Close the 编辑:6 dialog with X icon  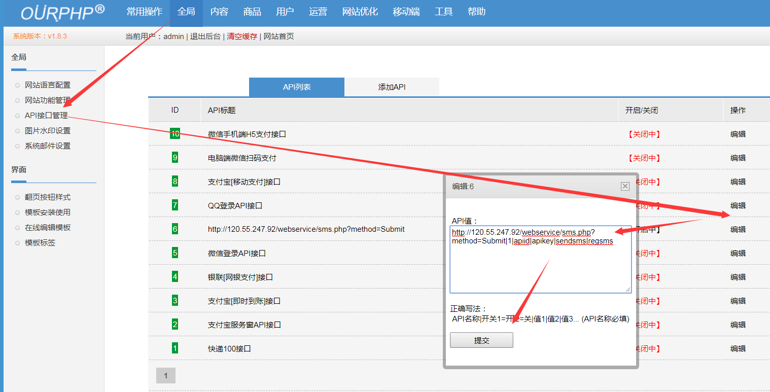click(625, 186)
